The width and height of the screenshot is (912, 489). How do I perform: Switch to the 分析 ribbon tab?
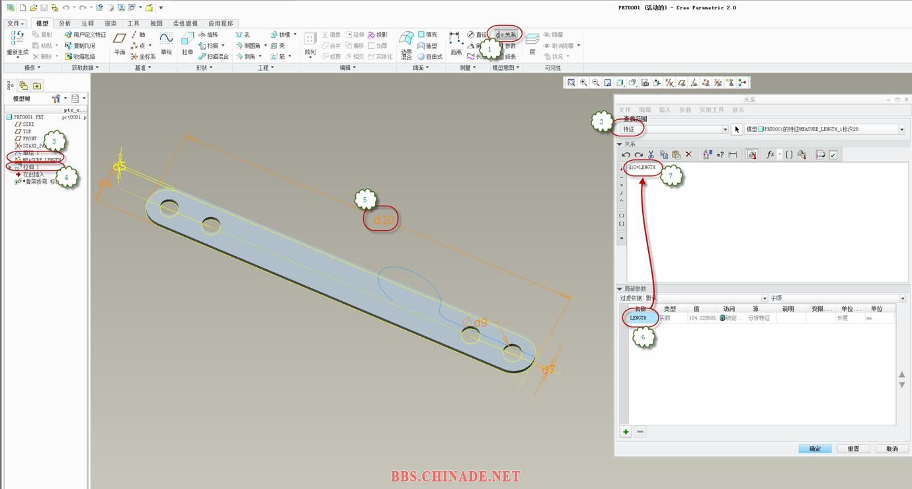coord(65,23)
